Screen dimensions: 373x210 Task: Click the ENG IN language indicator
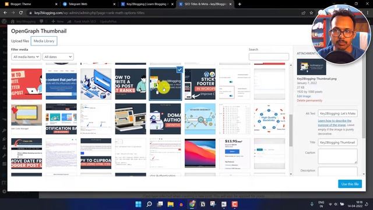click(x=321, y=204)
